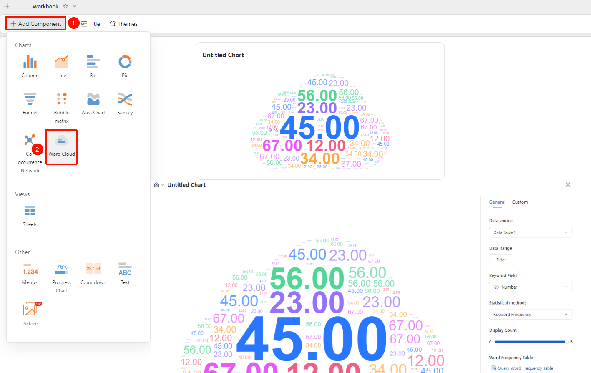Select the Column chart component
The width and height of the screenshot is (591, 373).
tap(30, 66)
